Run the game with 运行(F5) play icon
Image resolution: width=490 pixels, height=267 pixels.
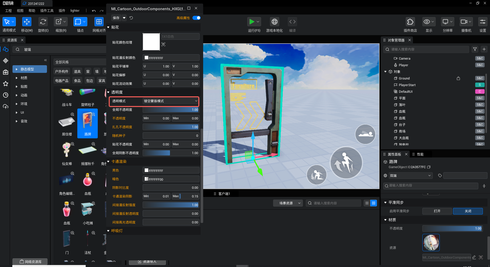(252, 22)
